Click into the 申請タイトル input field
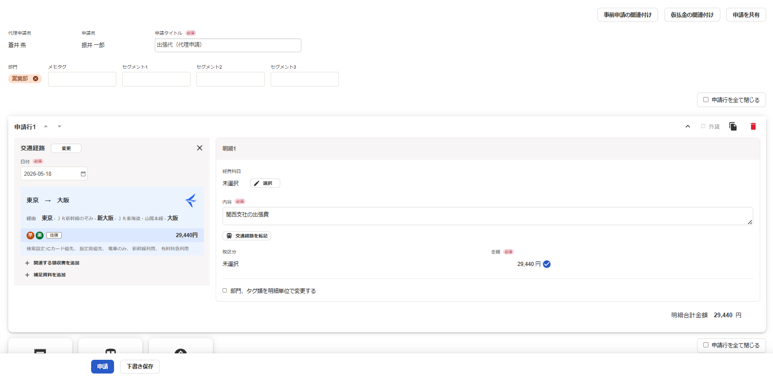 228,45
